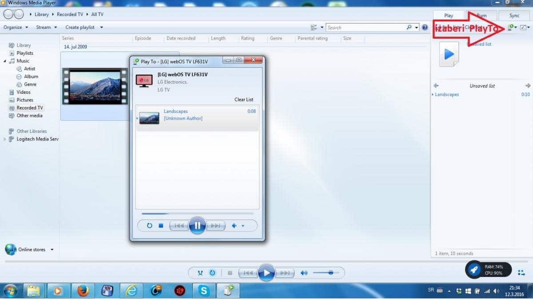Open the Organize dropdown menu
Screen dimensions: 533x300
point(16,28)
